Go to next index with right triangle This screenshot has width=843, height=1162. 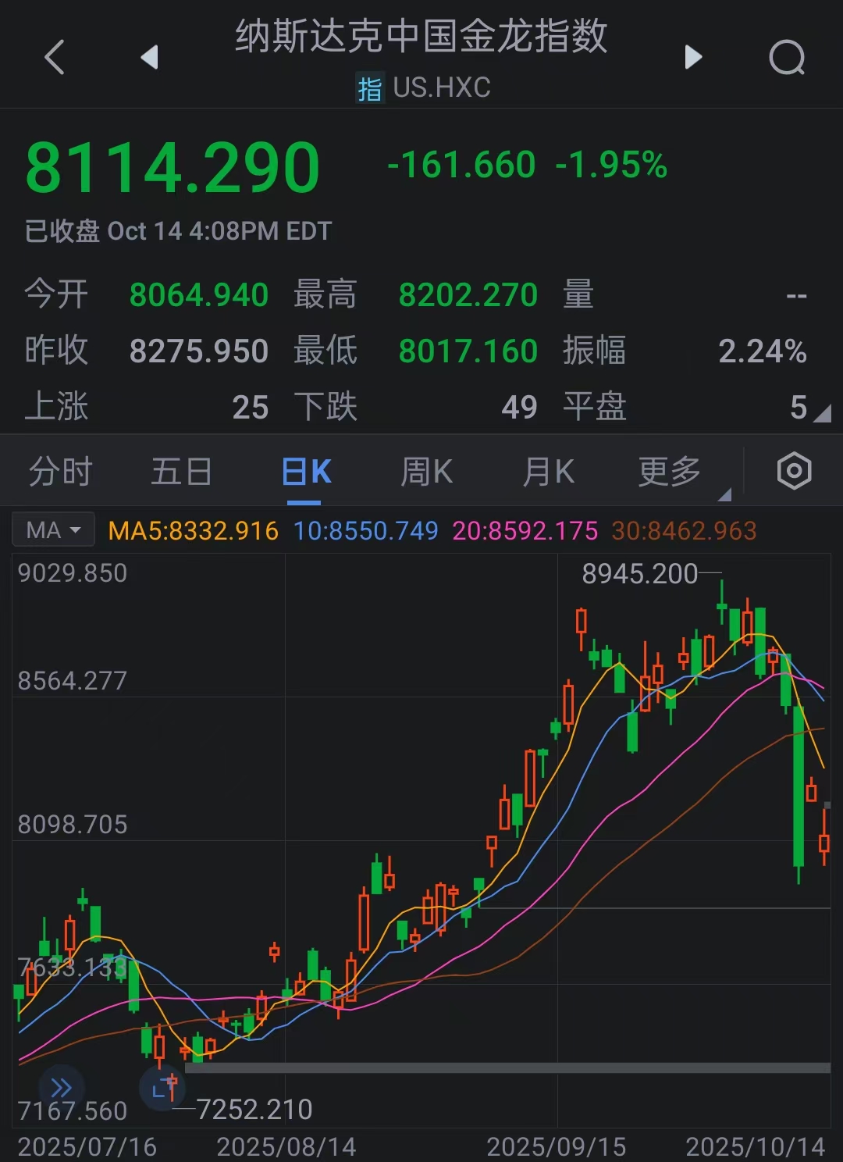(x=693, y=57)
